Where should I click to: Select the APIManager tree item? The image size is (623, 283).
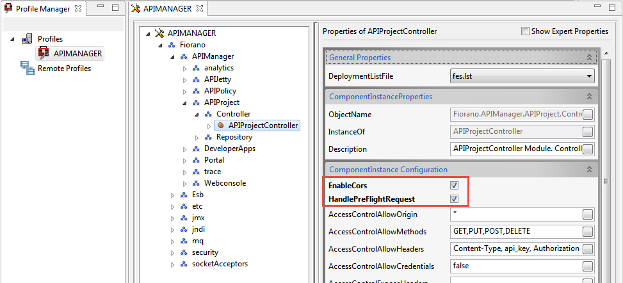tap(213, 56)
